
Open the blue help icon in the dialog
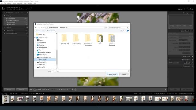[x=128, y=31]
